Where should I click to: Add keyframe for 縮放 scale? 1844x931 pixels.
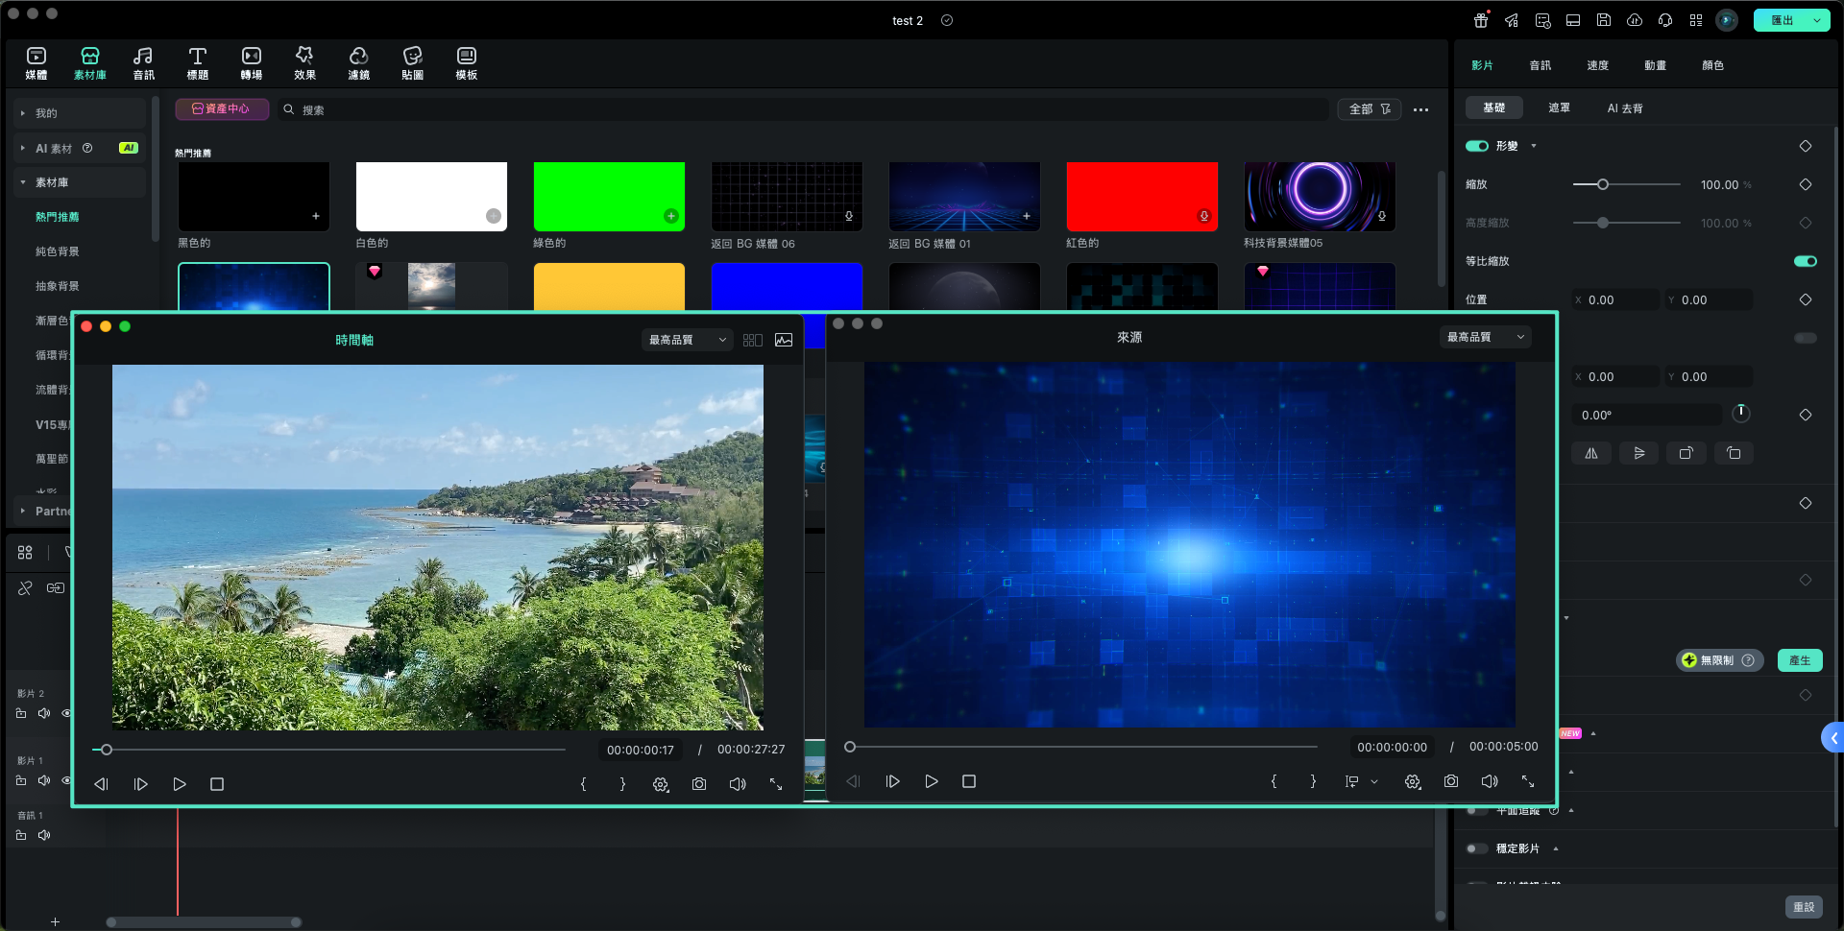1805,184
